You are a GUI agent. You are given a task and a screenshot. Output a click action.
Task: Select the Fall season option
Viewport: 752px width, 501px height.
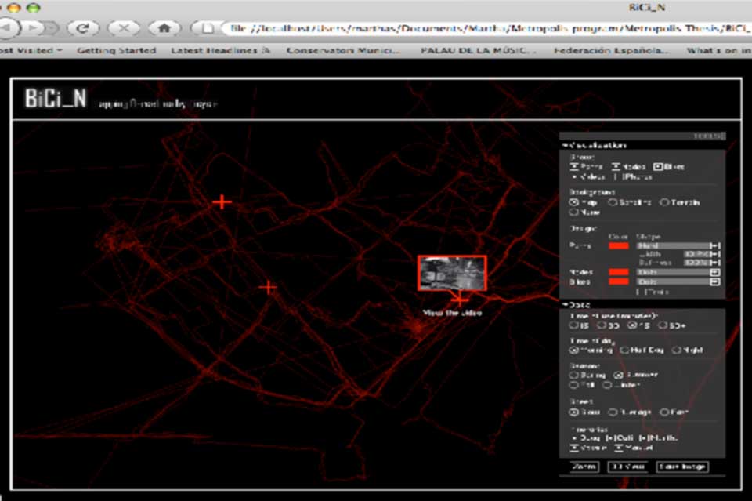point(573,385)
